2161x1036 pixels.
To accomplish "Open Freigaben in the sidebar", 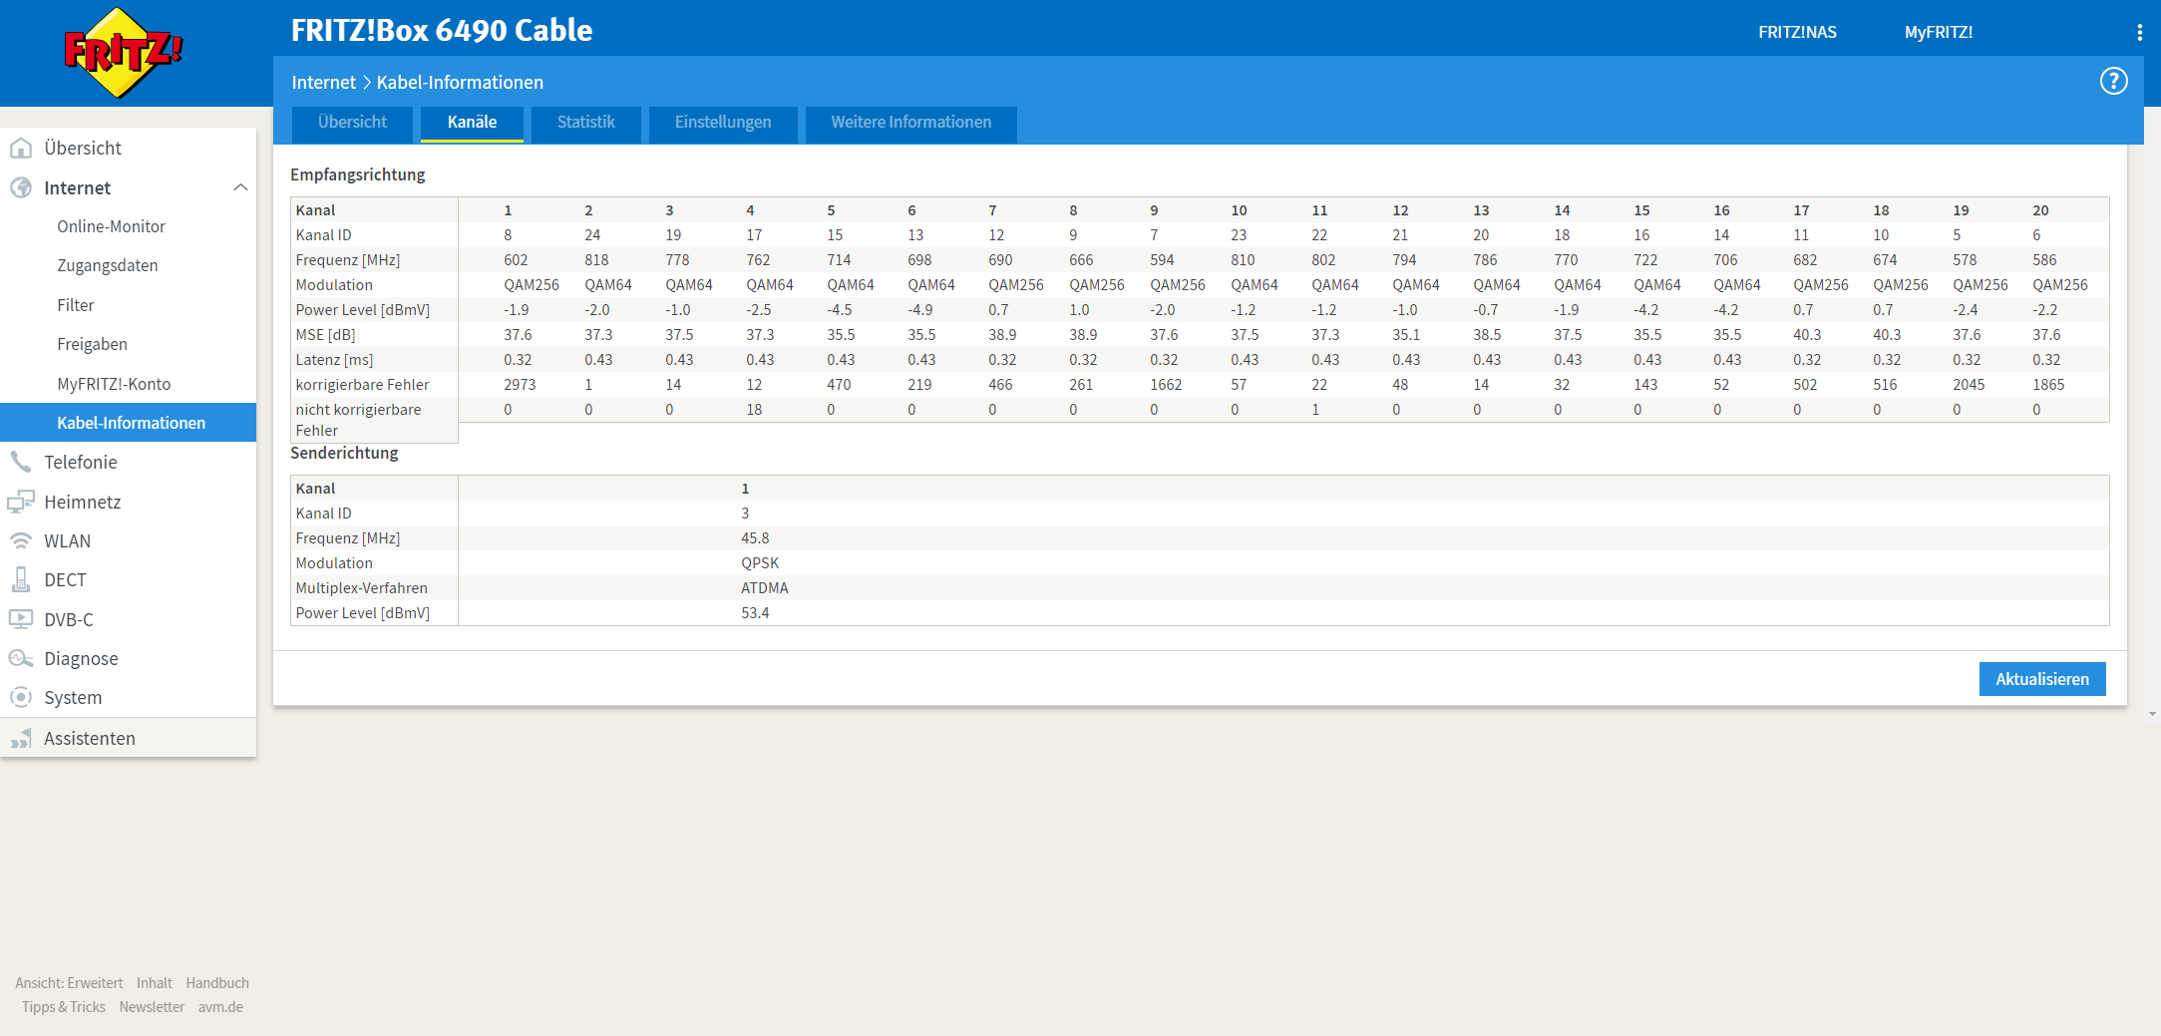I will click(93, 344).
